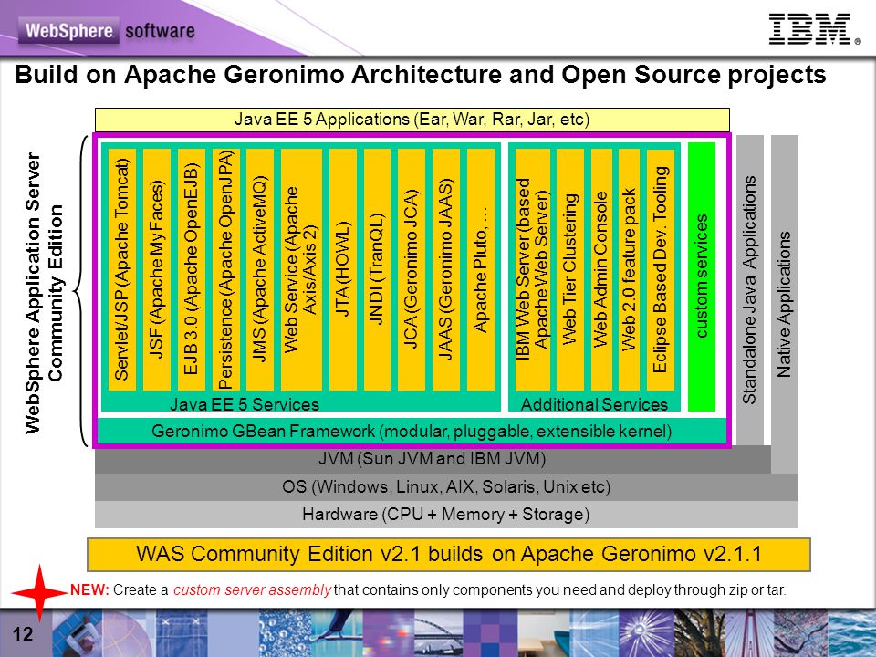Click the slide number 12

pyautogui.click(x=23, y=634)
